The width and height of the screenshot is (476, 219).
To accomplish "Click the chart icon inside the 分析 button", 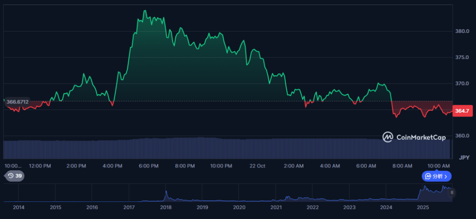I will [427, 176].
